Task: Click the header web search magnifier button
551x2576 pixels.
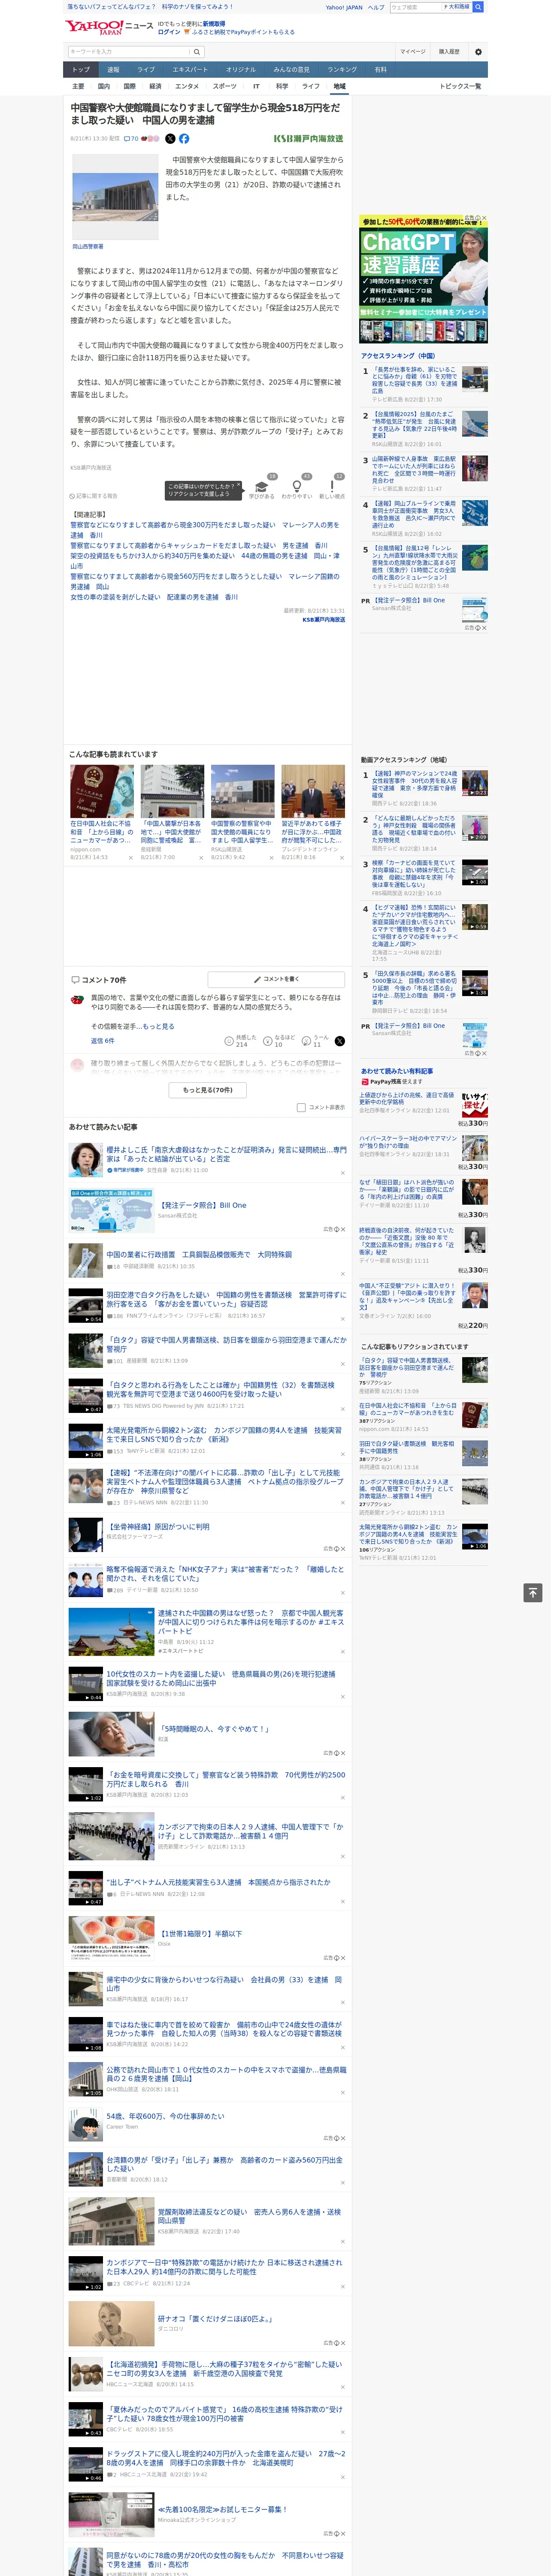Action: 478,7
